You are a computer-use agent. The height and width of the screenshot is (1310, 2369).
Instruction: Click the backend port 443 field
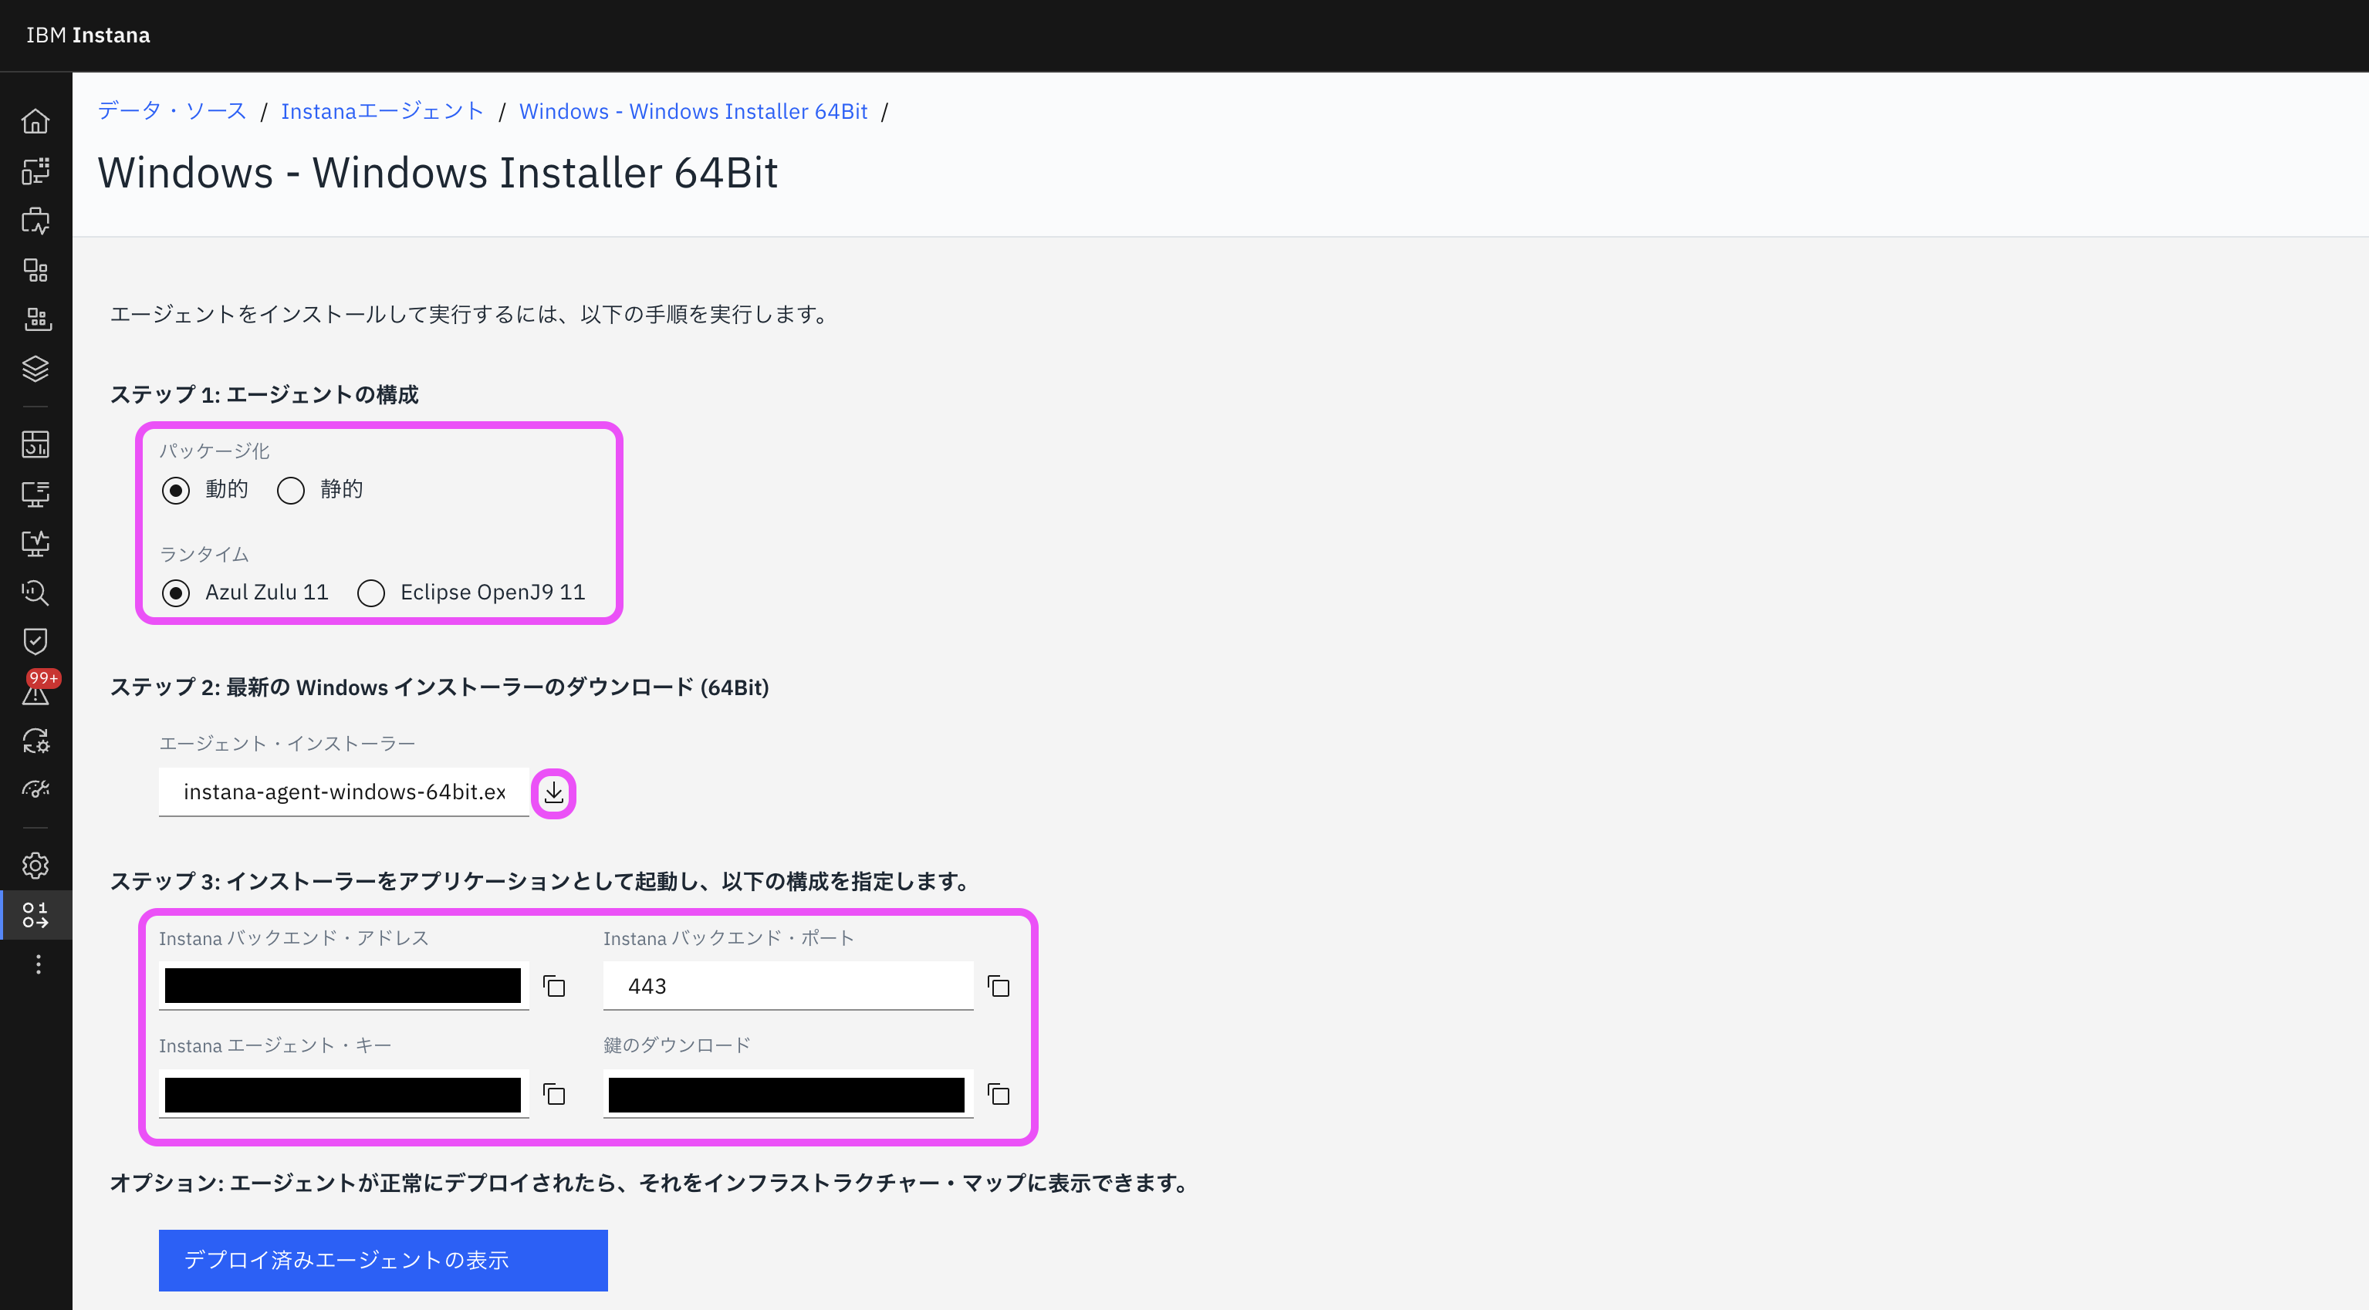(787, 987)
